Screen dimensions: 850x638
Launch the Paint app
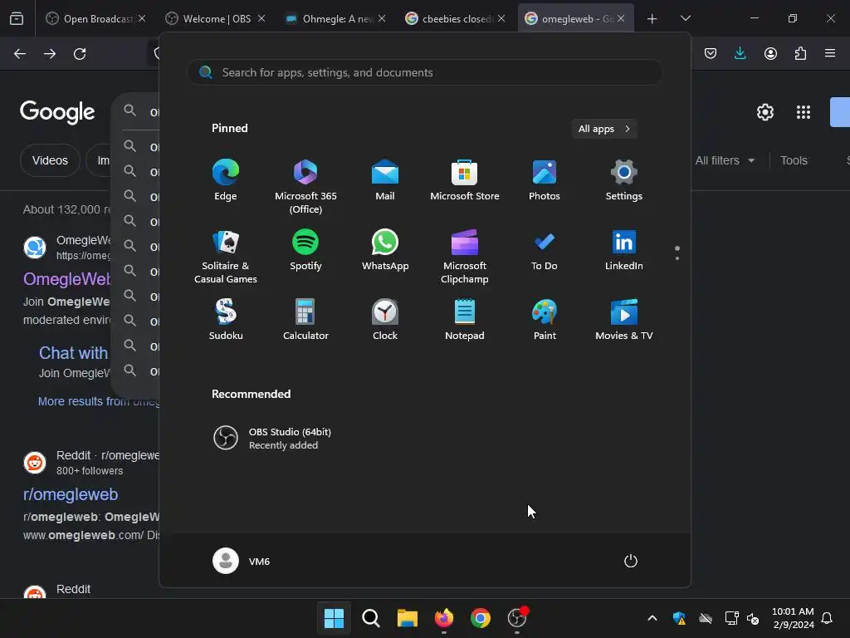click(x=545, y=320)
